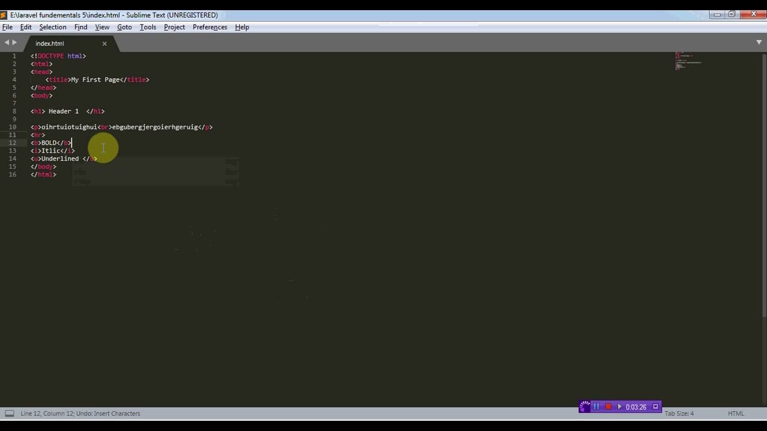This screenshot has width=767, height=431.
Task: Open the Tools menu
Action: tap(148, 27)
